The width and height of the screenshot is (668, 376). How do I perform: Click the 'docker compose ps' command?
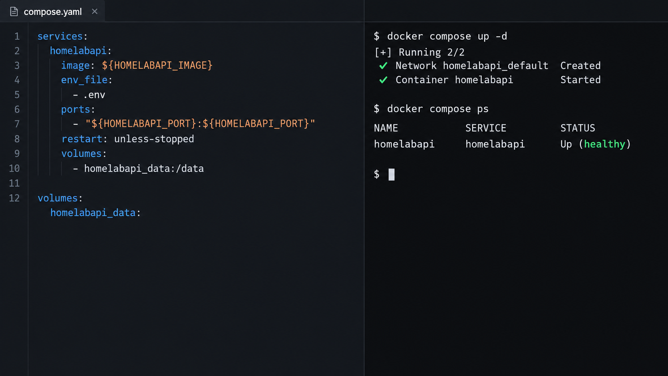[x=438, y=109]
